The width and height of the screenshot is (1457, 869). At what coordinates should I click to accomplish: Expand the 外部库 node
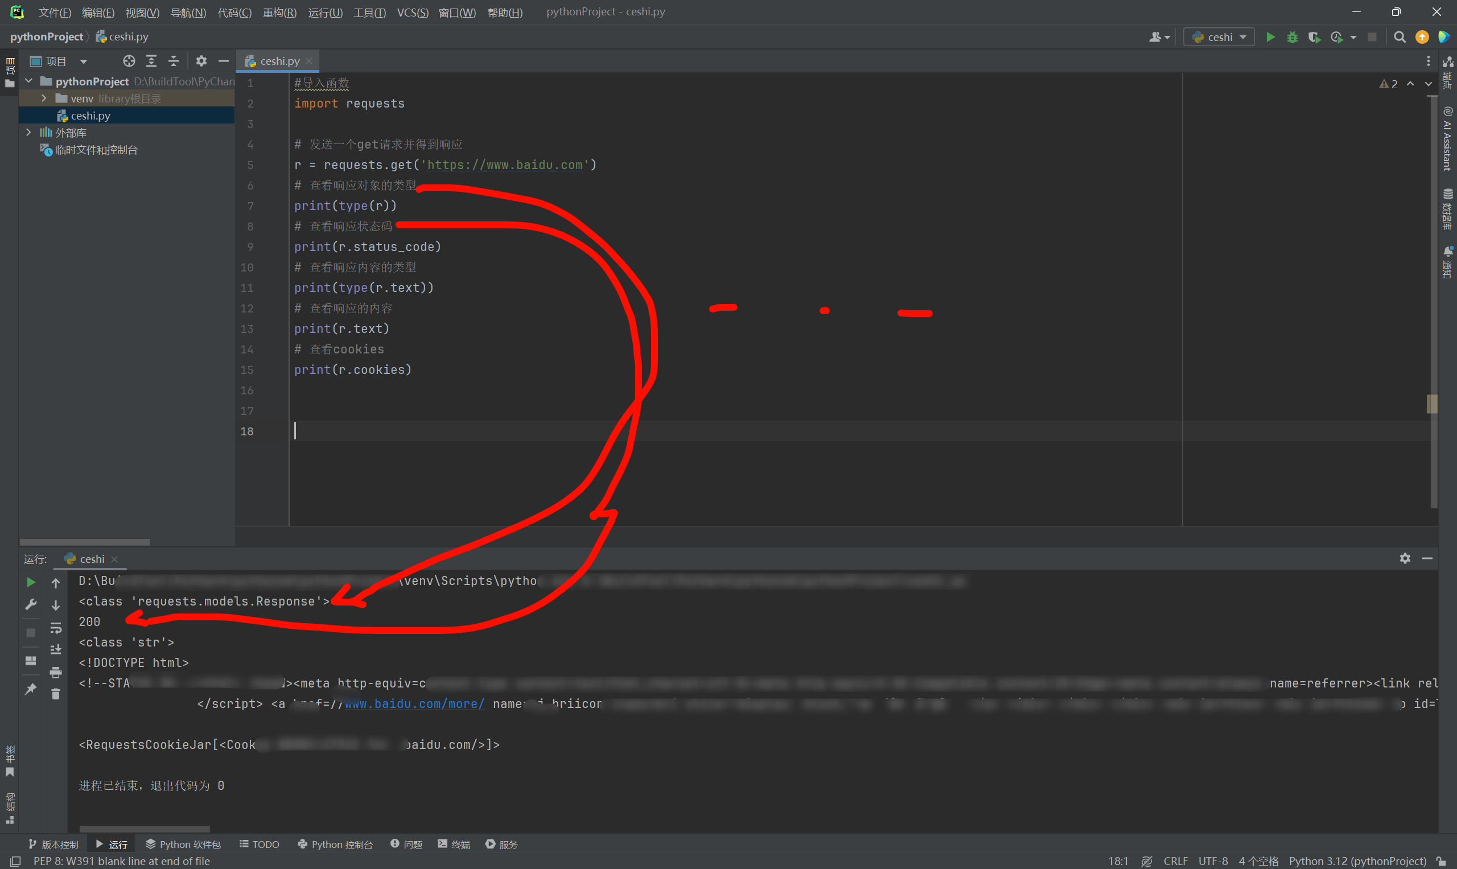pyautogui.click(x=28, y=133)
